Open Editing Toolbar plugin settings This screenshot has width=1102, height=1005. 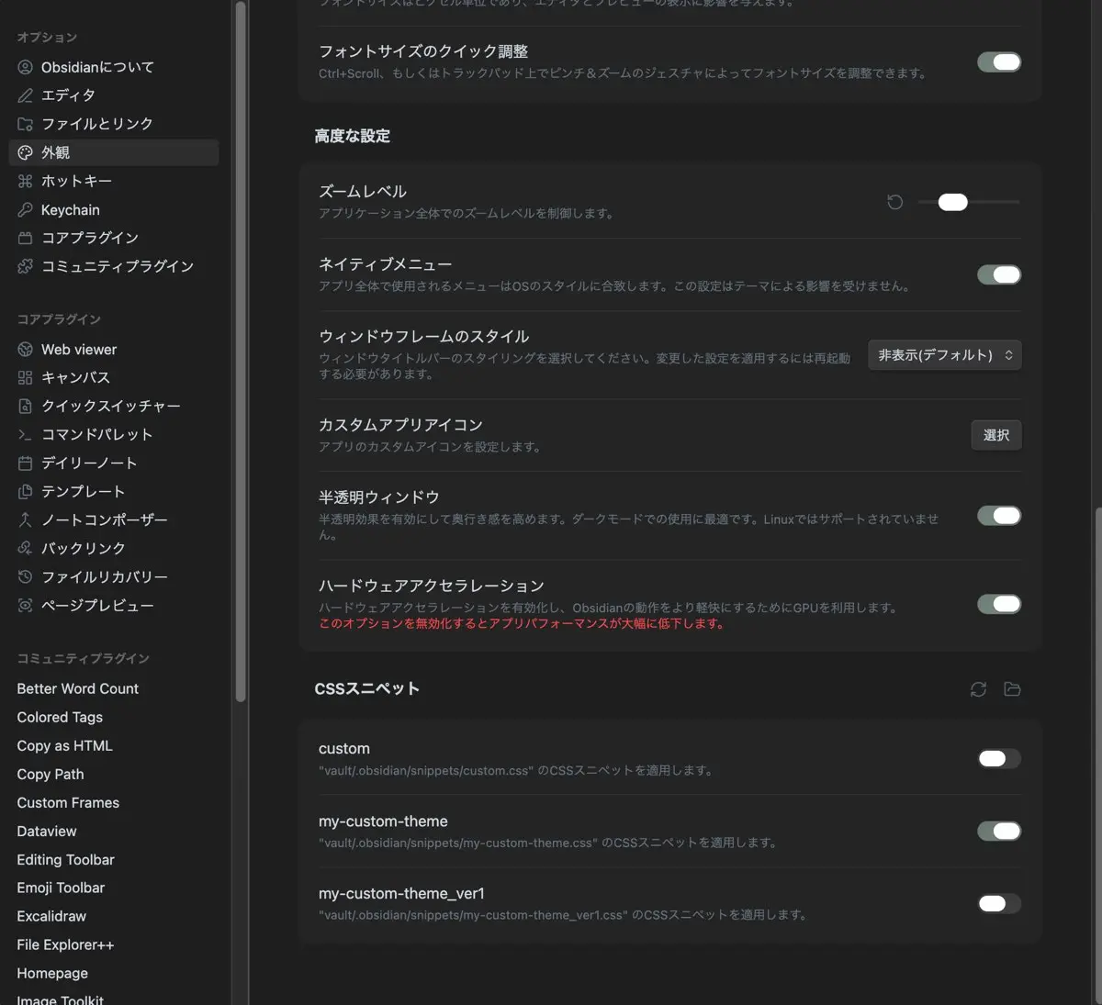click(x=114, y=859)
